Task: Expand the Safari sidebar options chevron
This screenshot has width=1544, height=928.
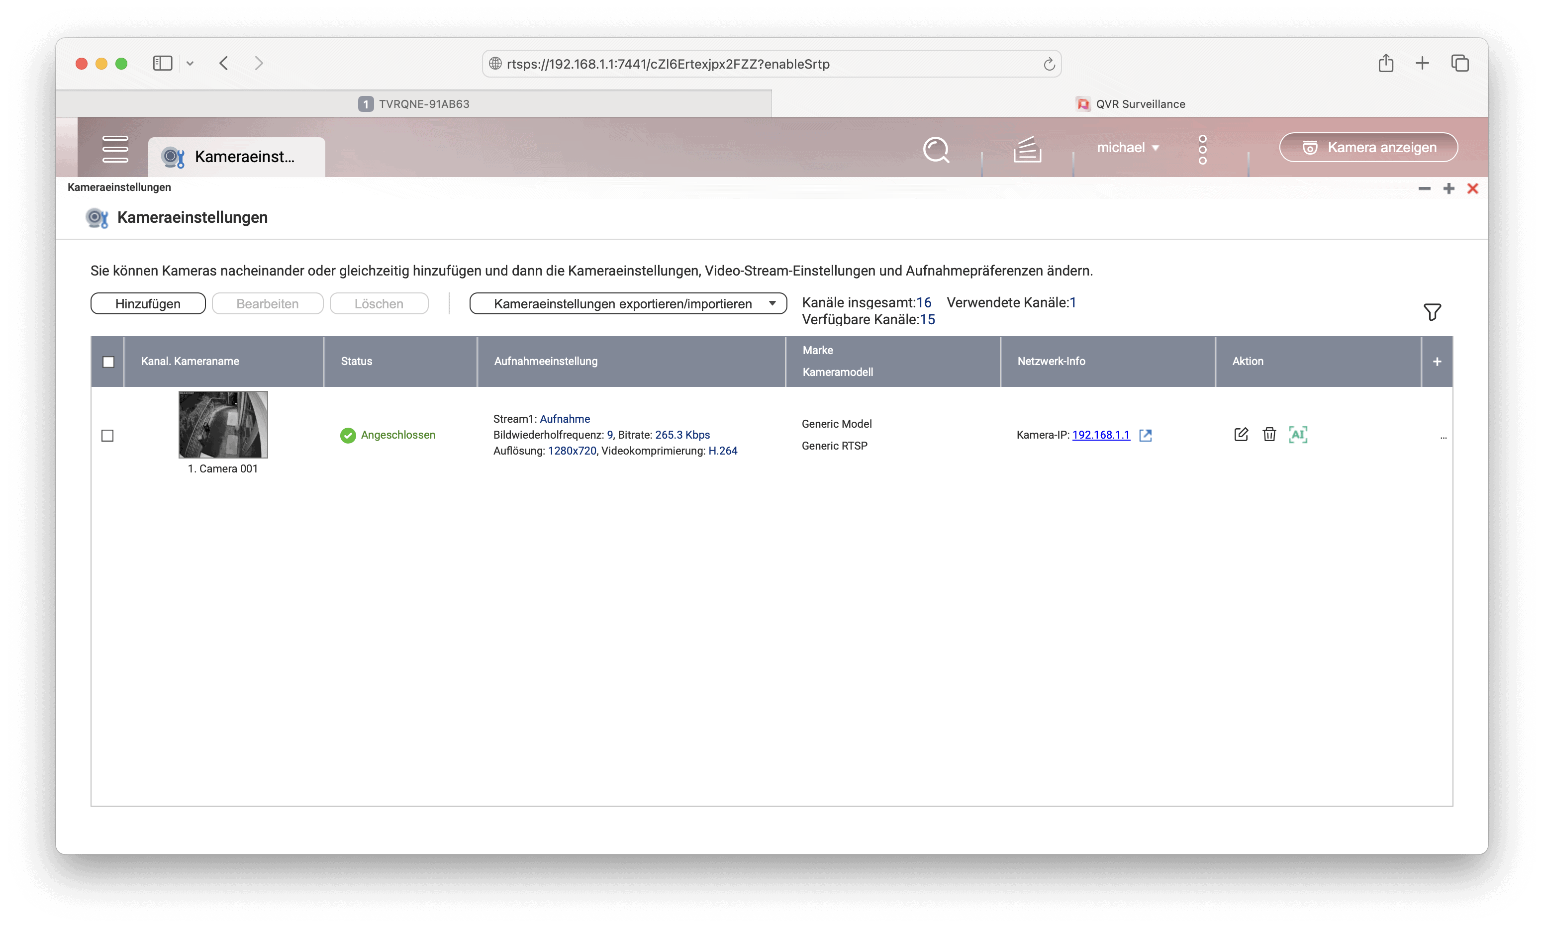Action: pos(190,63)
